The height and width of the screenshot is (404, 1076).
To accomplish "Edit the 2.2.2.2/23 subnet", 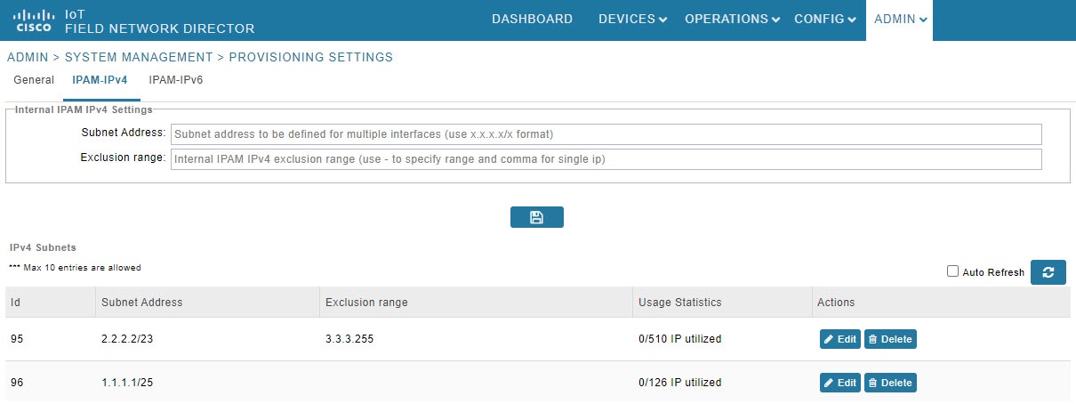I will point(839,339).
